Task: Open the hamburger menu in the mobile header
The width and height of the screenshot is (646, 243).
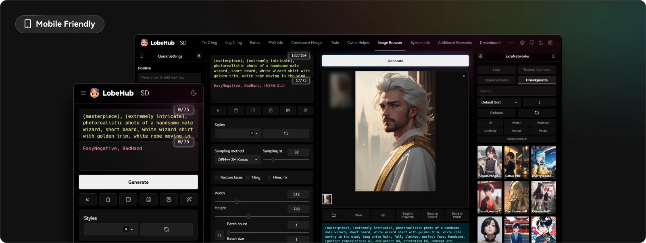Action: pyautogui.click(x=83, y=93)
